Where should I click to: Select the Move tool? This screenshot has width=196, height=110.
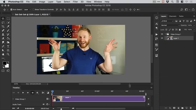click(3, 19)
